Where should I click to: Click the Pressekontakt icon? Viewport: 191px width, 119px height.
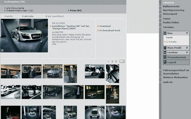[x=165, y=57]
